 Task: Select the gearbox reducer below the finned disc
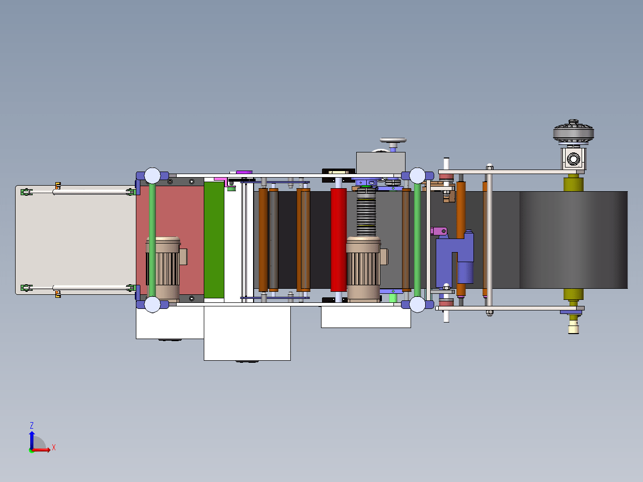point(573,158)
